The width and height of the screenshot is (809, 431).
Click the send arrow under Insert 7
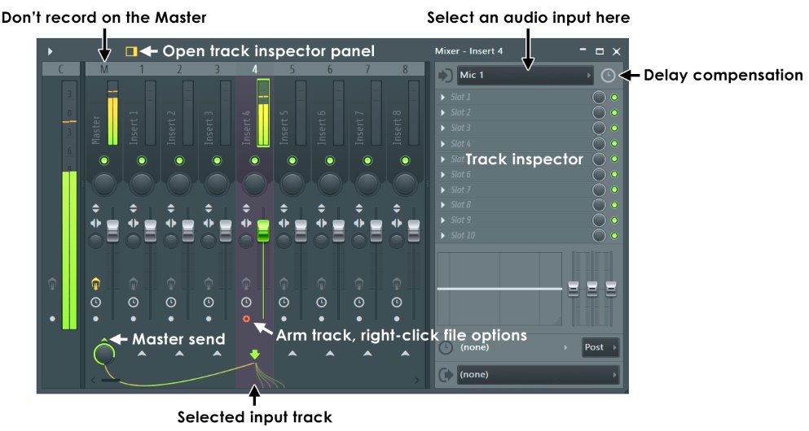click(x=367, y=355)
